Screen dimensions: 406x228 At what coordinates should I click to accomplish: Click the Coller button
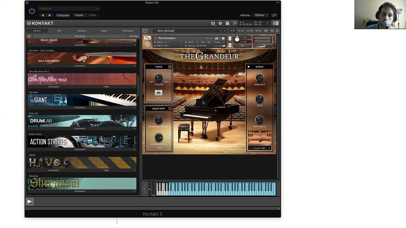pos(92,15)
